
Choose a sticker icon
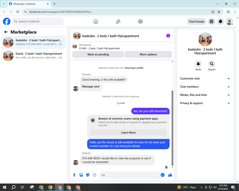click(88, 175)
